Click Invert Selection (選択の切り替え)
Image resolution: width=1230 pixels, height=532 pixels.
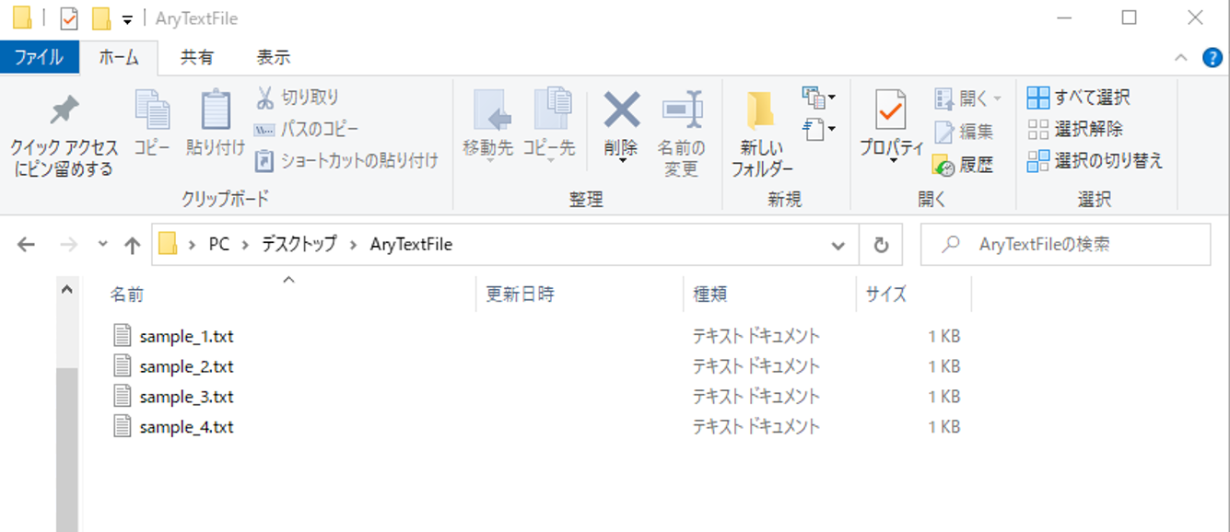pos(1095,161)
